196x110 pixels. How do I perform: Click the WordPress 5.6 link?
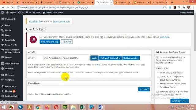[x=35, y=21]
